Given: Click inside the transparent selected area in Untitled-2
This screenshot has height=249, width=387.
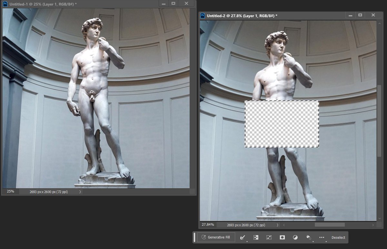Looking at the screenshot, I should [282, 124].
